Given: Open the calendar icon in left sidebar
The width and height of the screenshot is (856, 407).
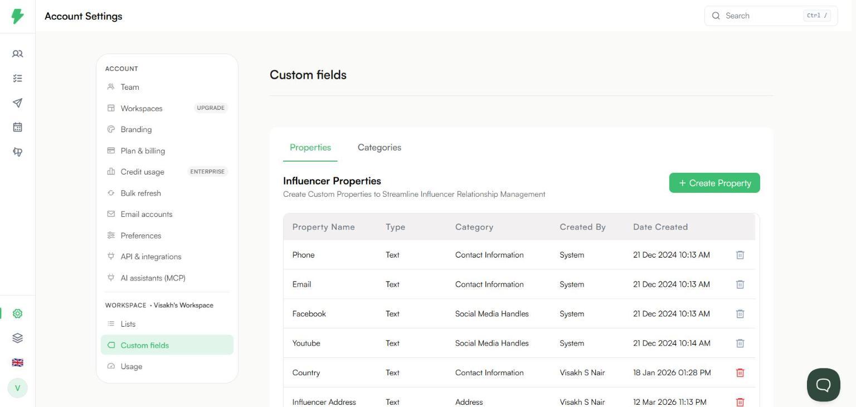Looking at the screenshot, I should tap(17, 127).
